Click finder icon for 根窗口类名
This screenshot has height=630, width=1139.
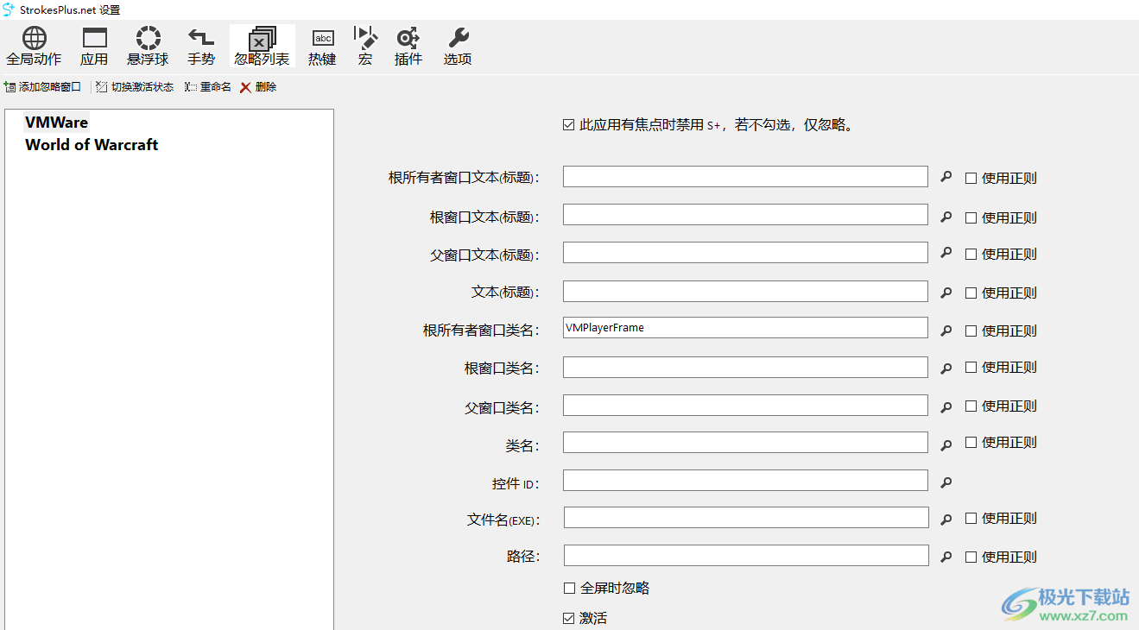click(946, 368)
